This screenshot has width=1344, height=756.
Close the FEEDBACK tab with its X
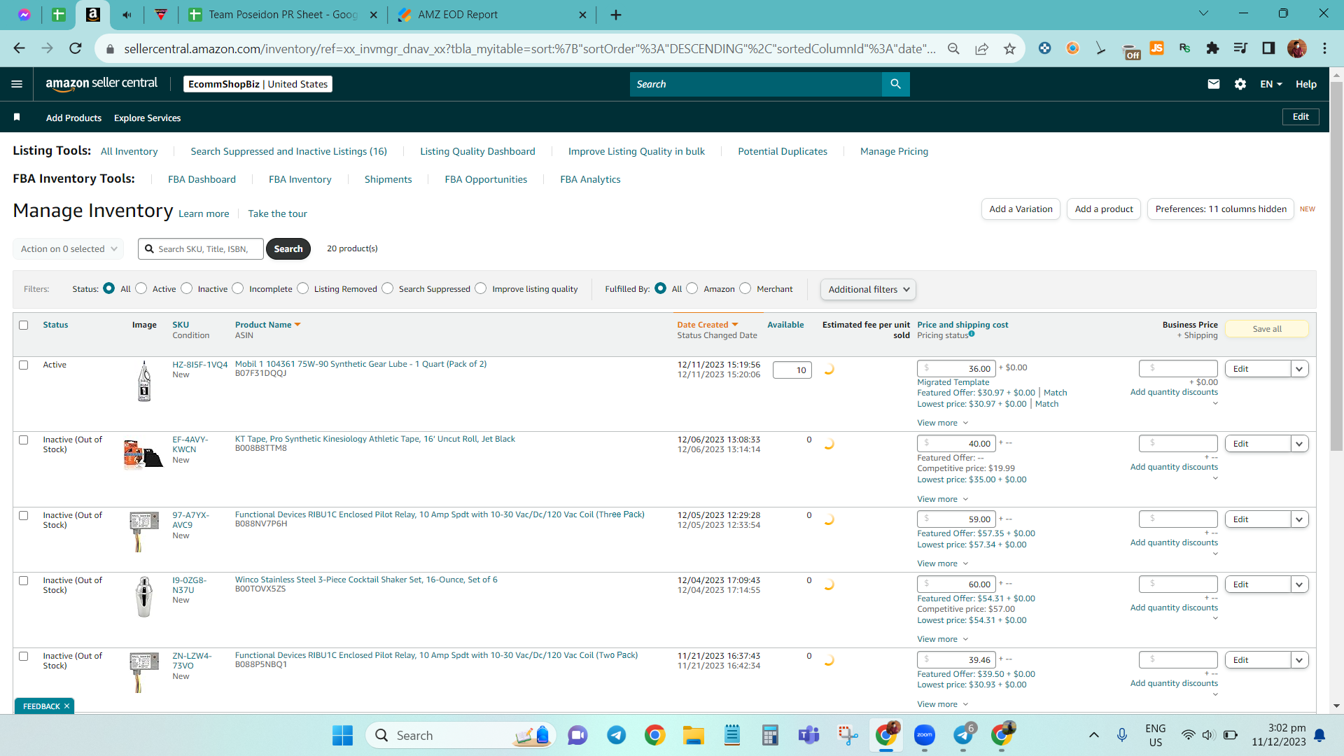pyautogui.click(x=66, y=706)
